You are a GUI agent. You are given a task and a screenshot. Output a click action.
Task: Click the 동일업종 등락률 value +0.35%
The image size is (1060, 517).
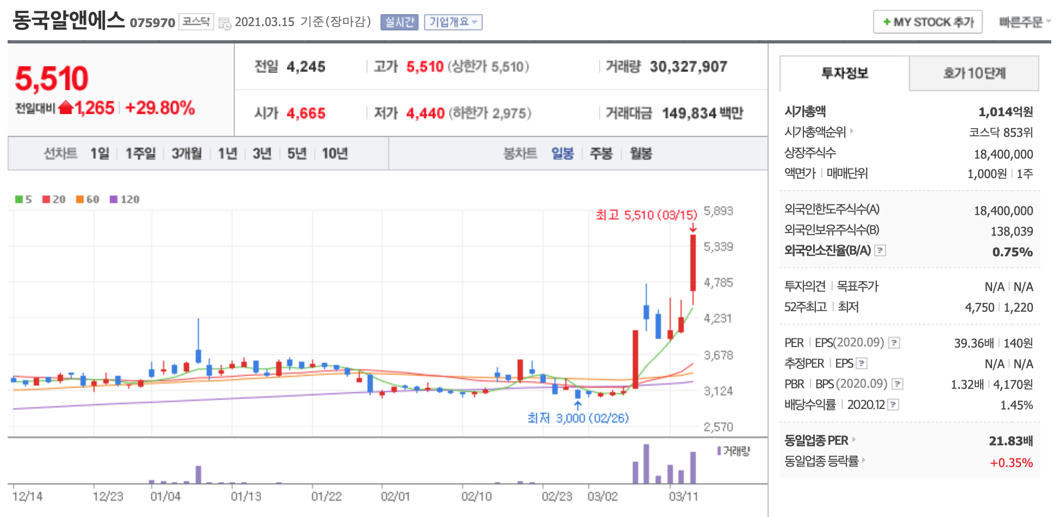click(x=1011, y=463)
